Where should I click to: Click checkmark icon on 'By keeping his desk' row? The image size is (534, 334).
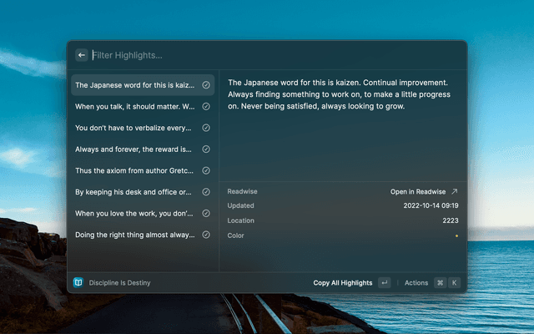click(x=206, y=192)
